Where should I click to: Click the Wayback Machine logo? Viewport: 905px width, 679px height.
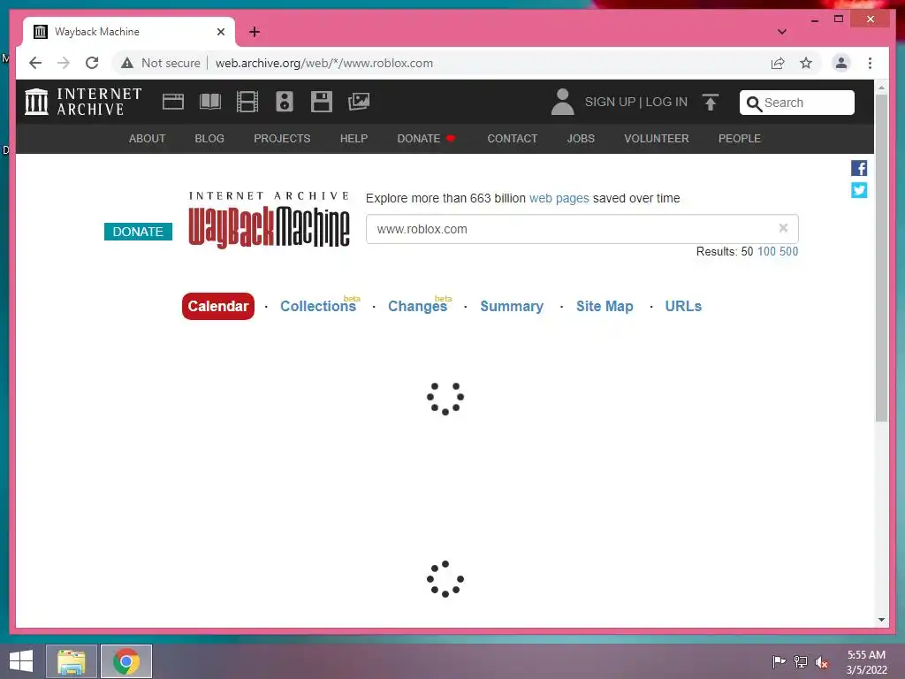pos(269,220)
